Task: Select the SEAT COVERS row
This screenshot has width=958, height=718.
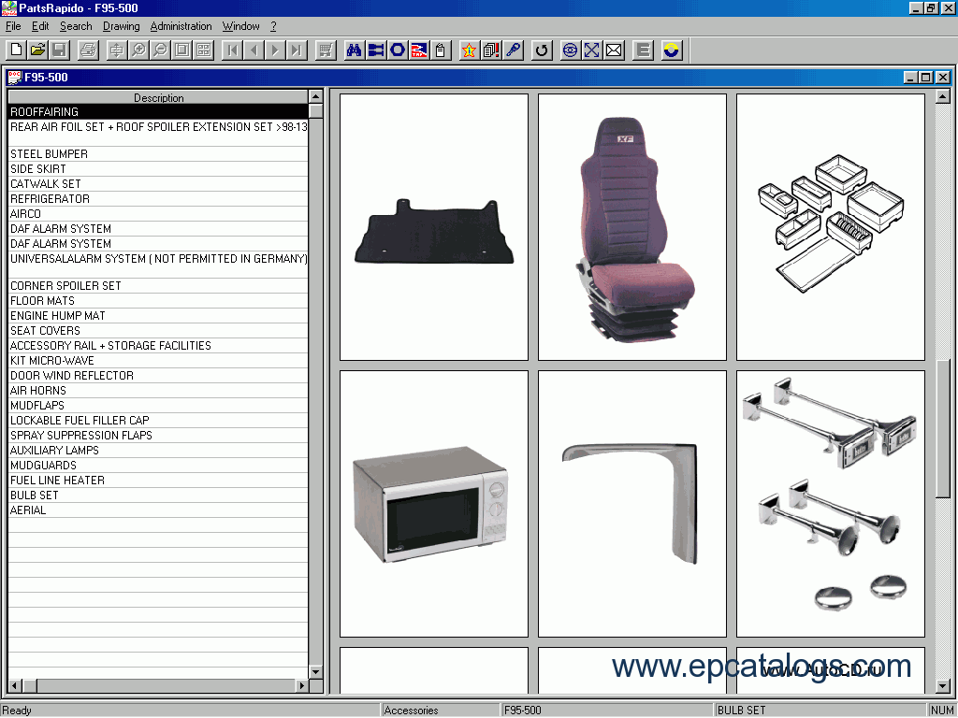Action: [x=158, y=331]
